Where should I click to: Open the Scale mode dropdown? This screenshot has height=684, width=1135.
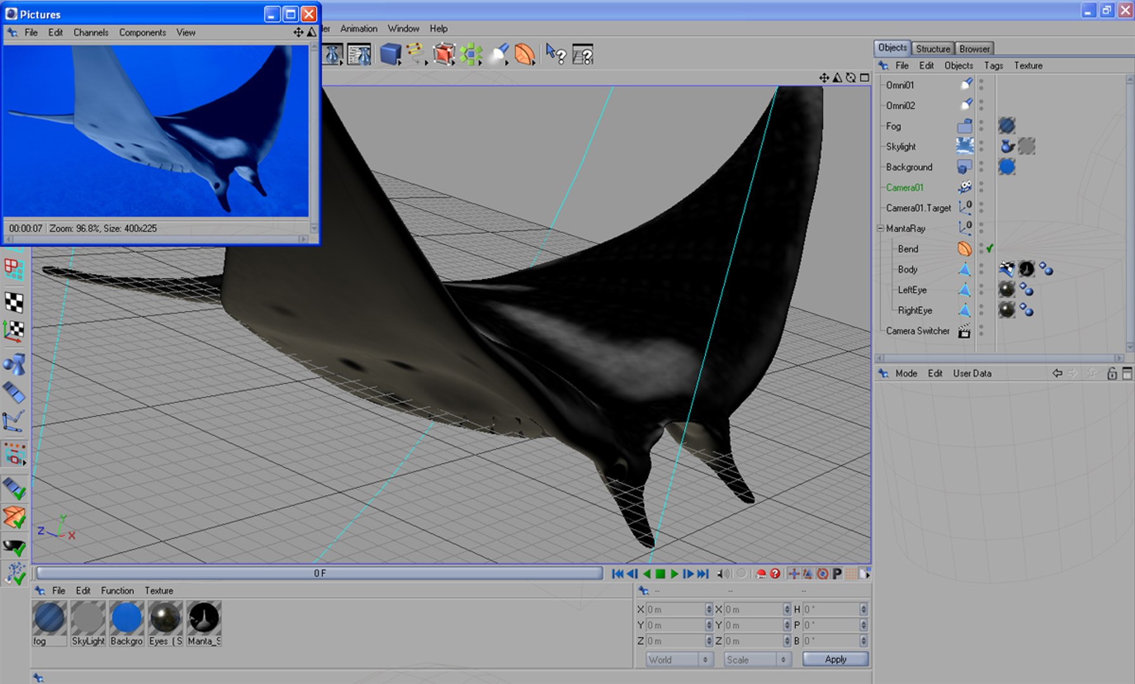[757, 659]
